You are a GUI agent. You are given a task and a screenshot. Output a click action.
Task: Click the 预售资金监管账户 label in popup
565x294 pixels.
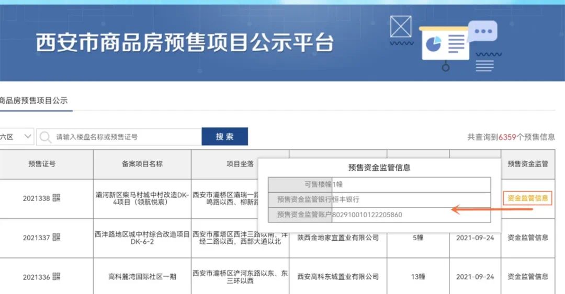304,215
